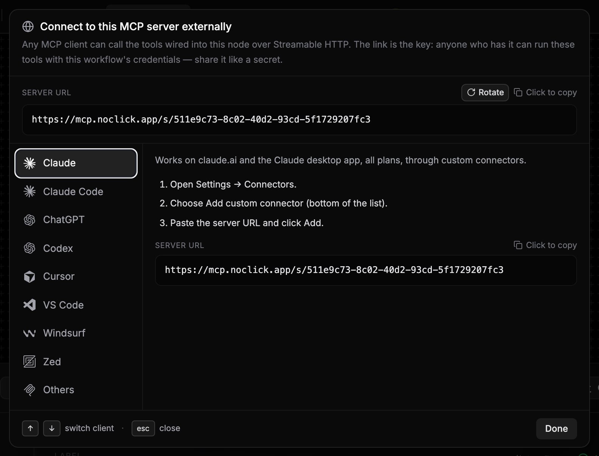Rotate the server URL
The width and height of the screenshot is (599, 456).
coord(485,92)
